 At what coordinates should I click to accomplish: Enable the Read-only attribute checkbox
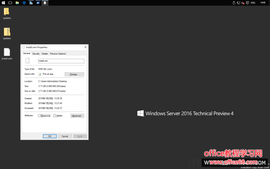pyautogui.click(x=39, y=115)
